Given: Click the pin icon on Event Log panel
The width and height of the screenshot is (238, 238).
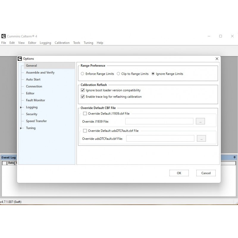Looking at the screenshot, I should tap(234, 157).
